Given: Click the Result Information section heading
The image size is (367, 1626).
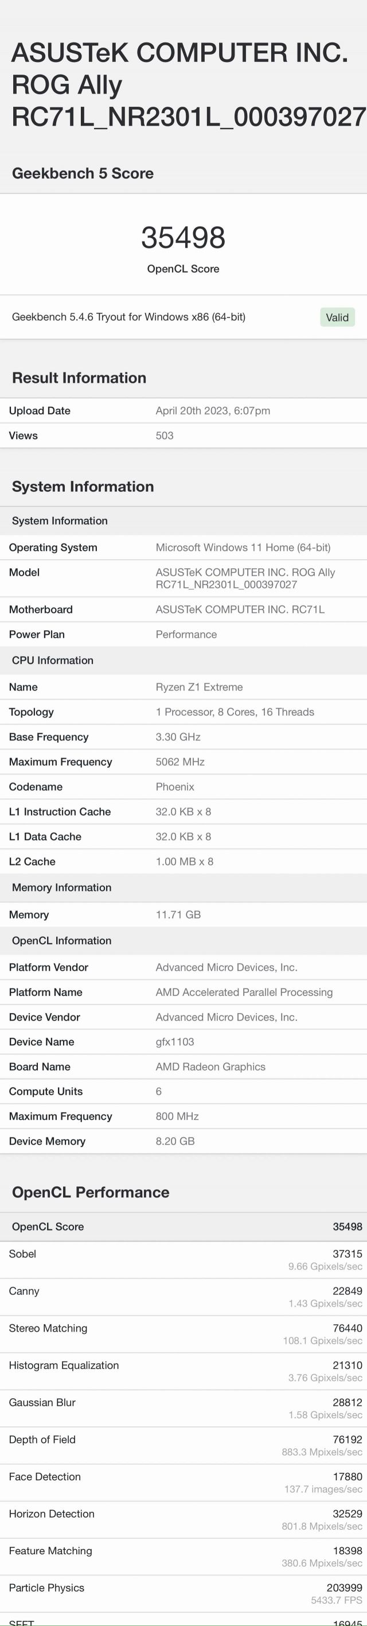Looking at the screenshot, I should coord(79,378).
